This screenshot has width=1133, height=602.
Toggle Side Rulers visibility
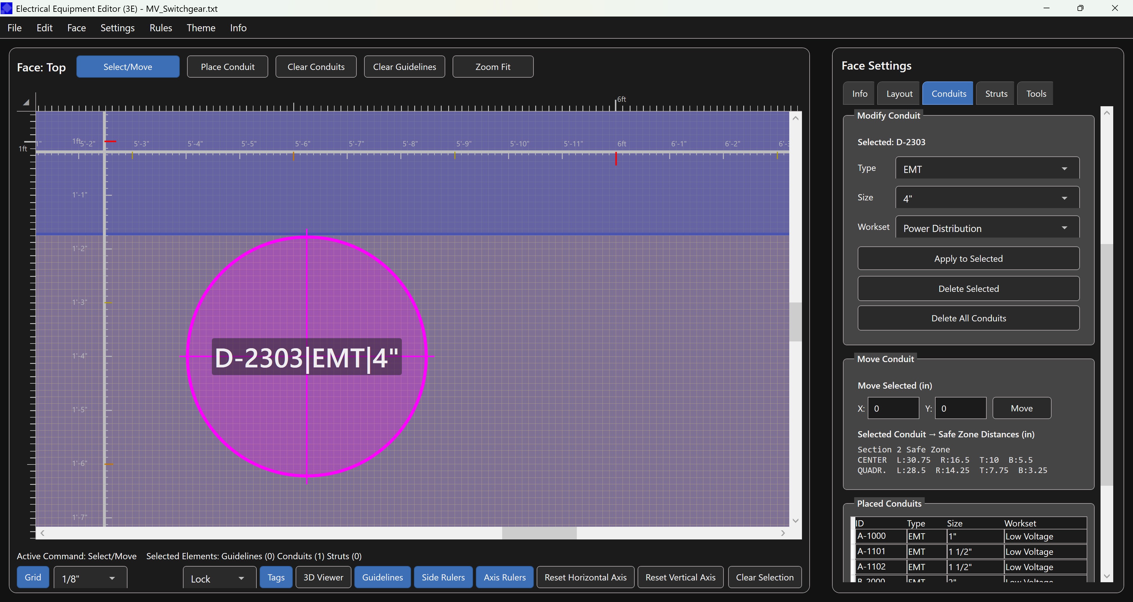coord(443,577)
